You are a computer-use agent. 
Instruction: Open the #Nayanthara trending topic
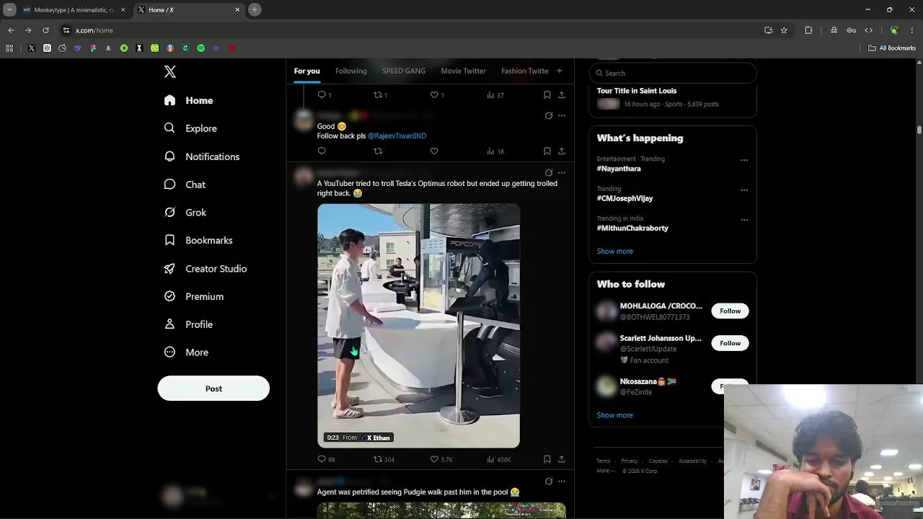pyautogui.click(x=619, y=169)
